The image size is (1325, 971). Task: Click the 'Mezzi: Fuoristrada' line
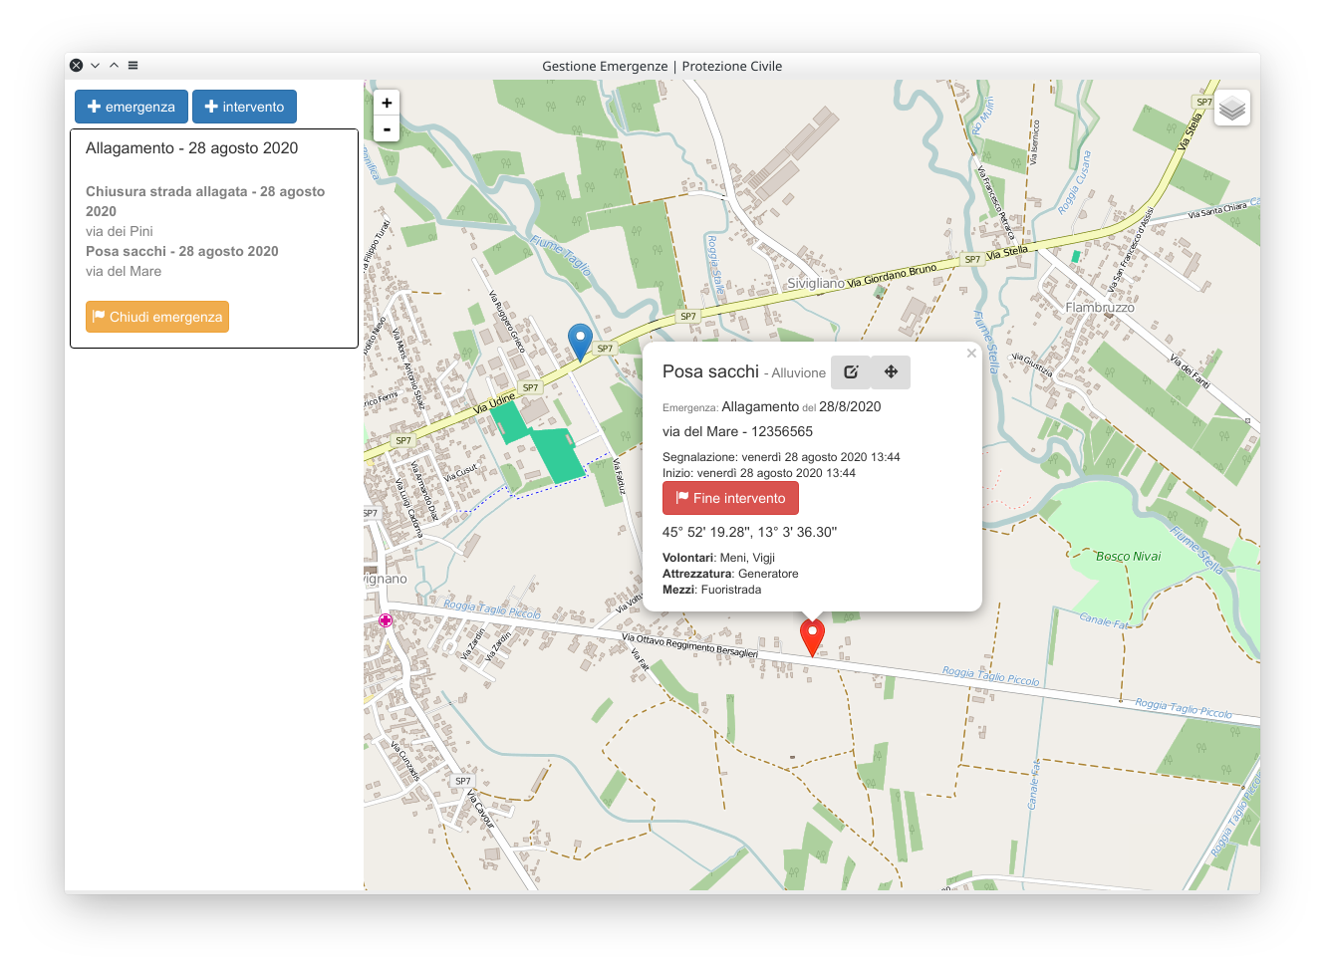coord(711,590)
